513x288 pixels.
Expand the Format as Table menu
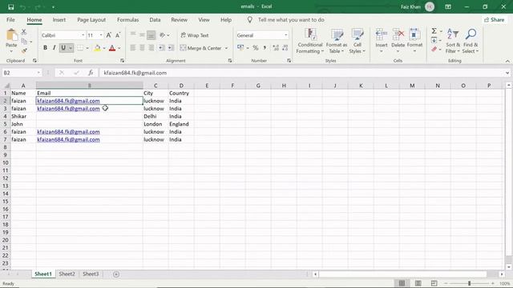pyautogui.click(x=337, y=41)
